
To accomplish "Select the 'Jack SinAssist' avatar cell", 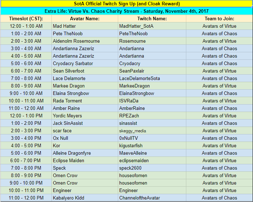I will click(x=85, y=123).
